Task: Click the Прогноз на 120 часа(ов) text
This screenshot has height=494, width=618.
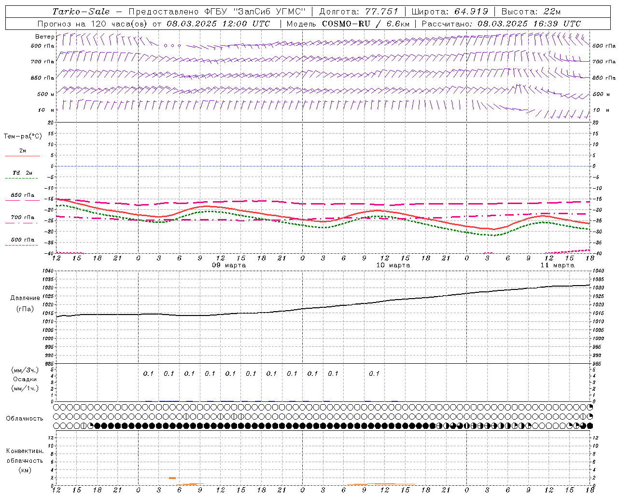Action: click(93, 24)
